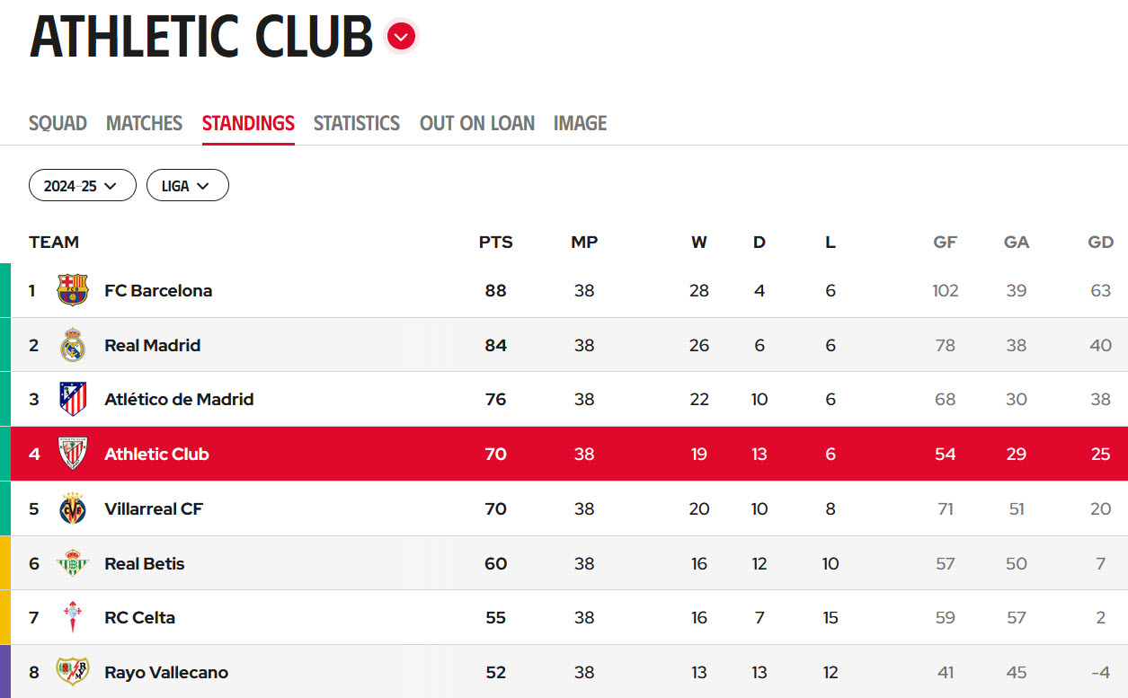Click the Real Betis crest icon
The width and height of the screenshot is (1128, 698).
click(x=73, y=563)
